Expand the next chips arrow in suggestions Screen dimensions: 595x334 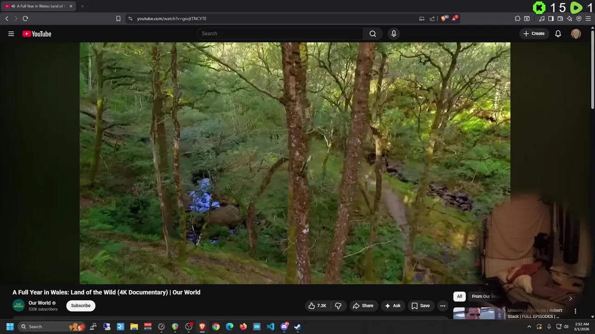(x=570, y=298)
